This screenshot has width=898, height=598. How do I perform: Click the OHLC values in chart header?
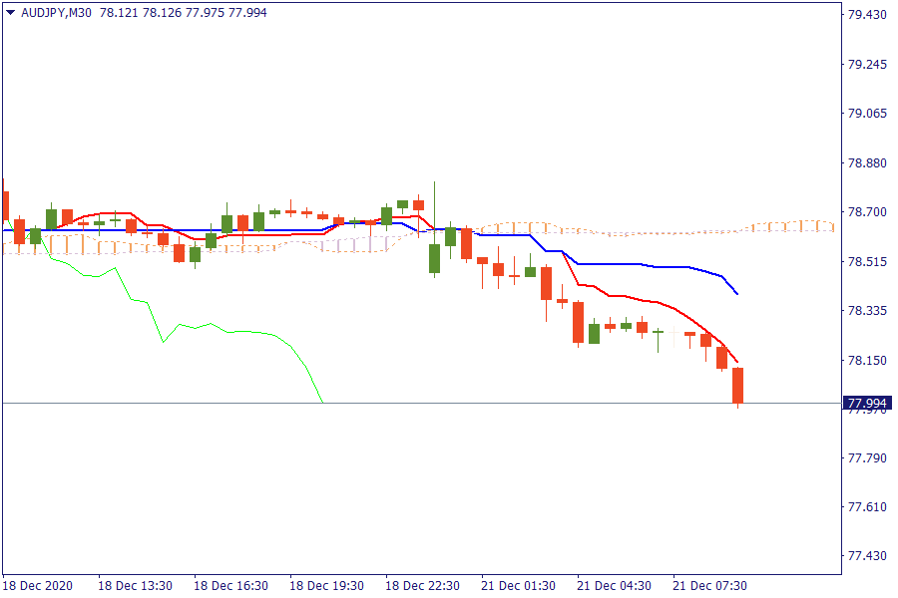point(183,13)
